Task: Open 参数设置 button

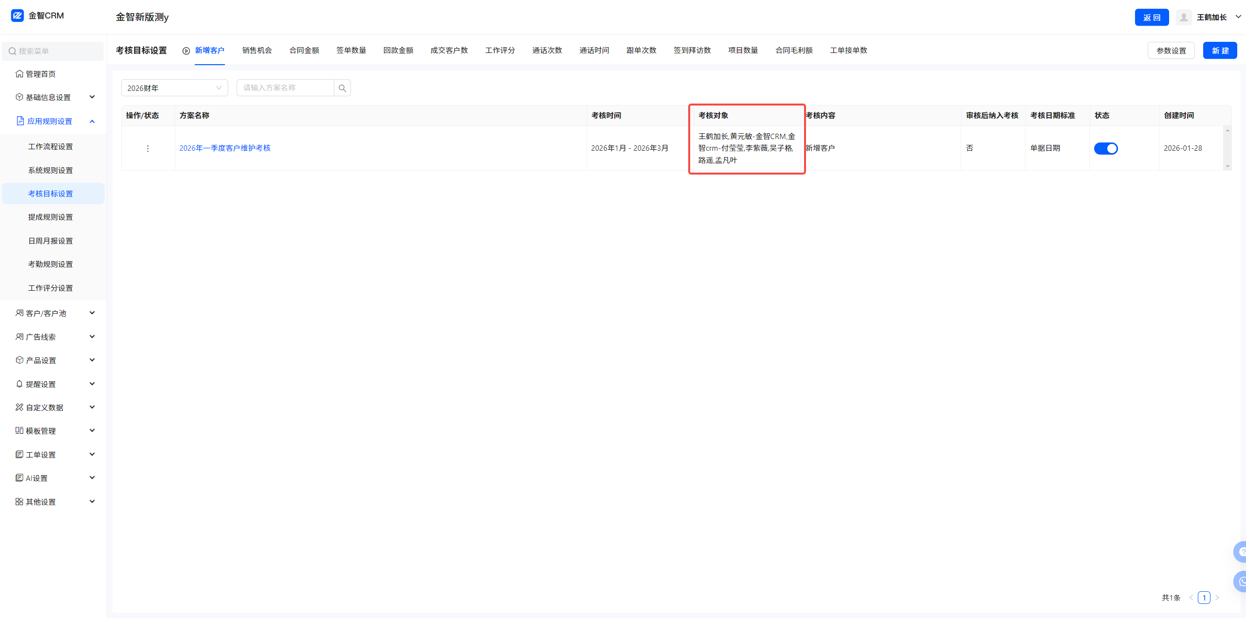Action: point(1171,51)
